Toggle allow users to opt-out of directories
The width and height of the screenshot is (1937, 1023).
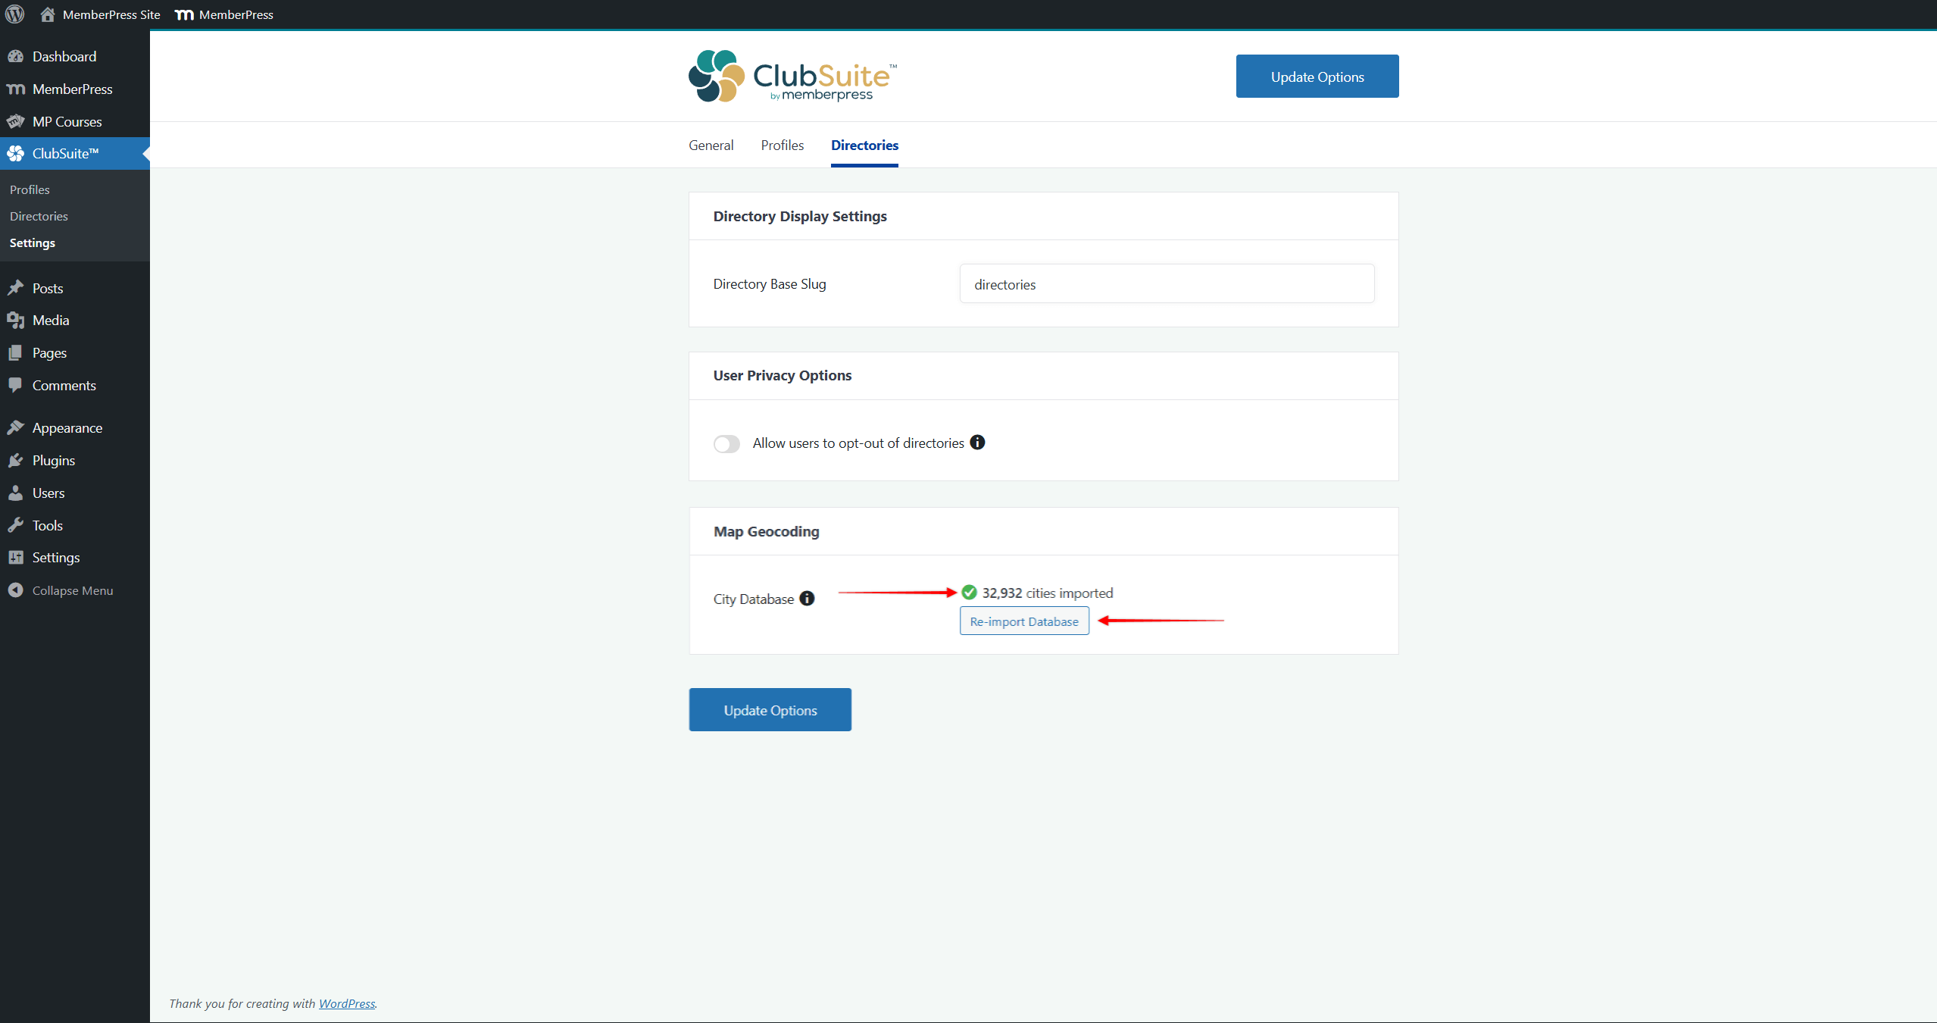click(x=726, y=444)
